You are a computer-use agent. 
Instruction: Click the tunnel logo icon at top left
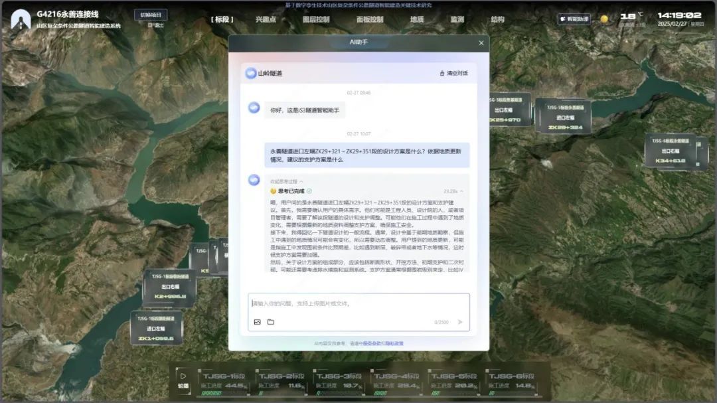21,19
